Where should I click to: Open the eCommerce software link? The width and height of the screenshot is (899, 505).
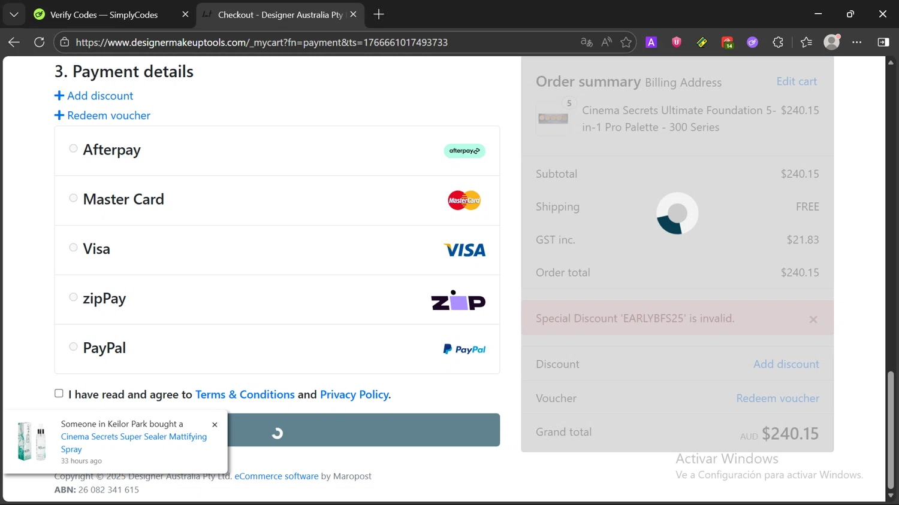[x=276, y=476]
